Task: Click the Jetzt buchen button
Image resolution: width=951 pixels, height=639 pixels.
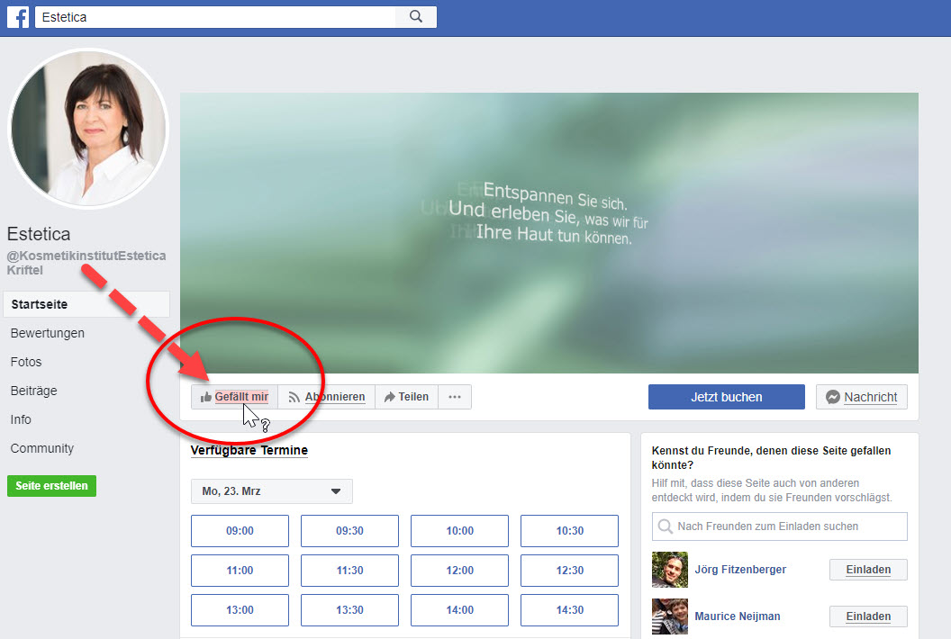Action: (x=727, y=397)
